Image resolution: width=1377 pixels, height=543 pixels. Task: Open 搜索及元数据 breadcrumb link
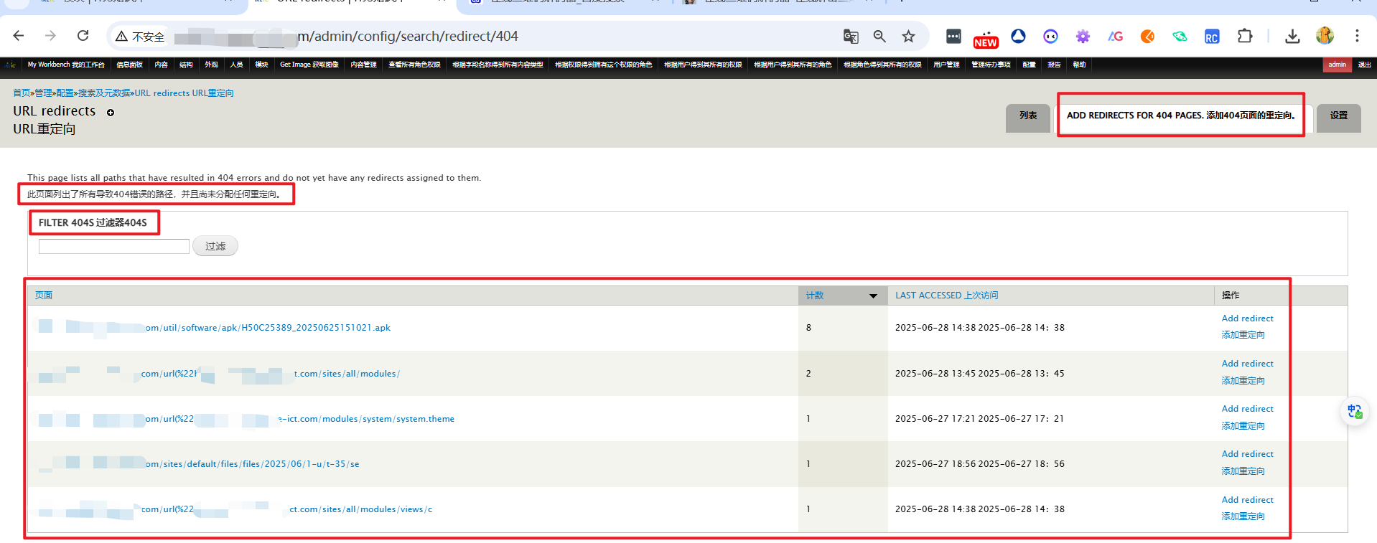[104, 93]
